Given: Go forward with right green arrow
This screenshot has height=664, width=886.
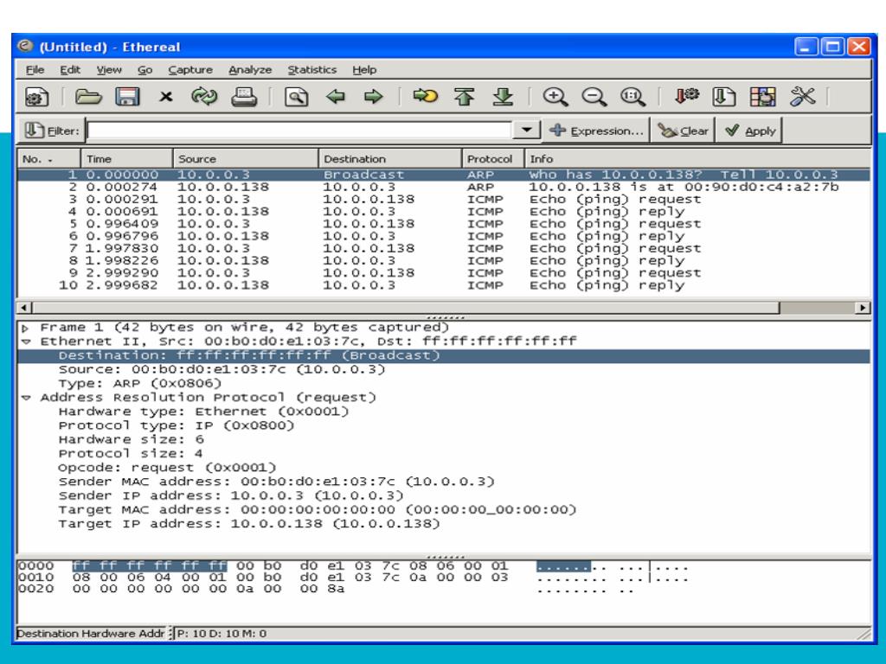Looking at the screenshot, I should 373,97.
